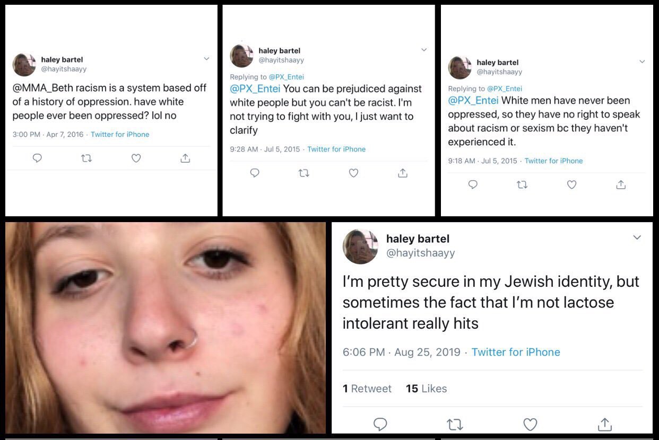Viewport: 659px width, 440px height.
Task: Open options chevron on the @MMA_Beth tweet
Action: (x=206, y=59)
